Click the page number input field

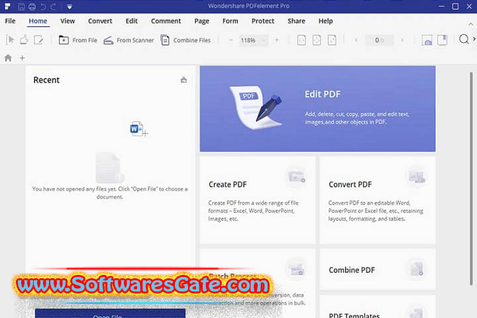pyautogui.click(x=379, y=40)
